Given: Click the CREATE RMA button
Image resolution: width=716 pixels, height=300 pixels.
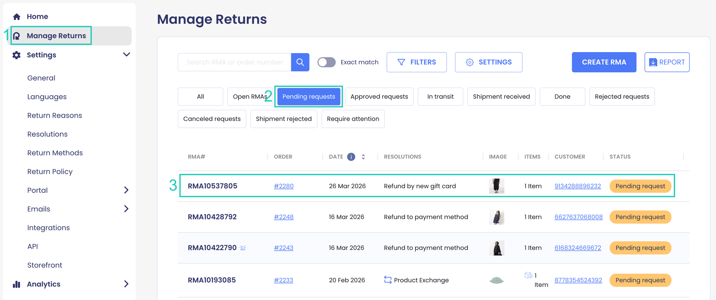Looking at the screenshot, I should click(604, 62).
